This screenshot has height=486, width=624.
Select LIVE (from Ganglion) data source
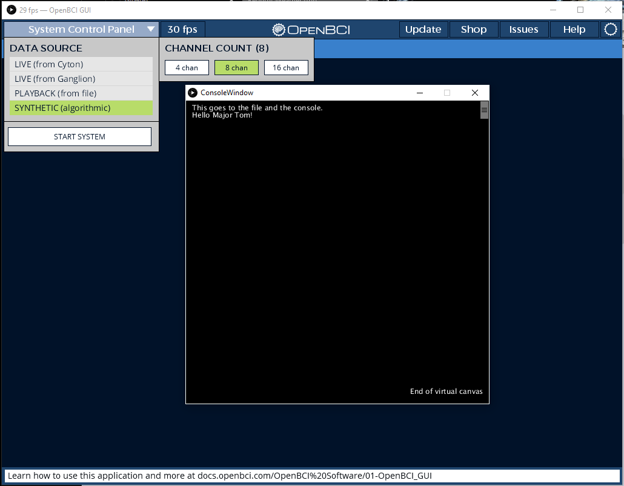(81, 78)
